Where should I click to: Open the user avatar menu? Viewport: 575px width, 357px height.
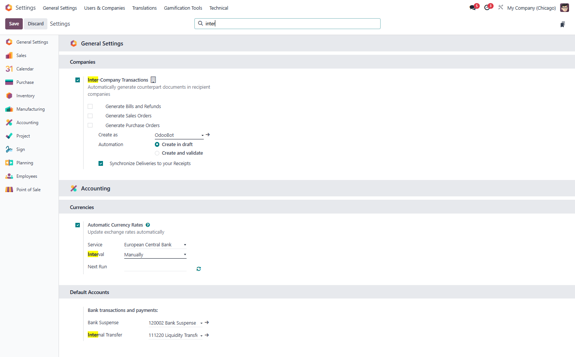(x=565, y=8)
